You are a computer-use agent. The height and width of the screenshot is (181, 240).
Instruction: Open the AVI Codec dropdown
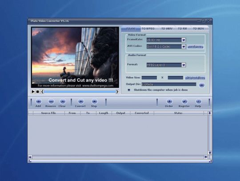[x=184, y=47]
